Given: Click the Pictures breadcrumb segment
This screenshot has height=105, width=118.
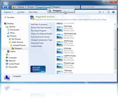Looking at the screenshot, I should tap(30, 7).
